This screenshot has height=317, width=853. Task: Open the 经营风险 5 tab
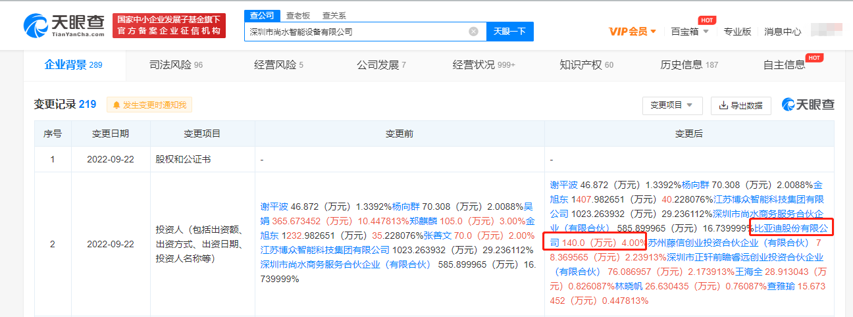[278, 65]
